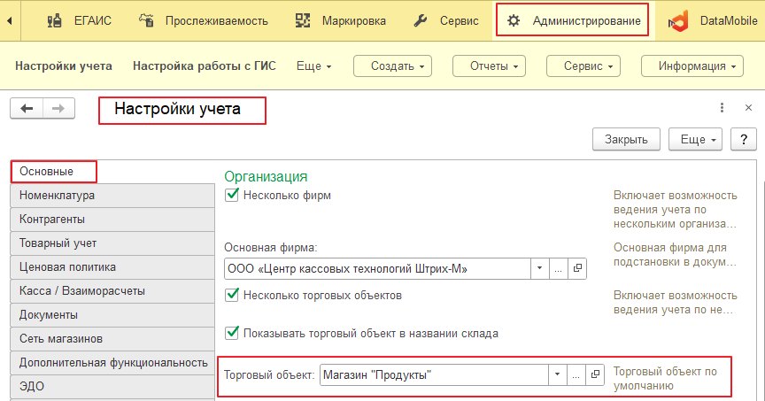Open the Сервис dropdown button
Screen dimensions: 765x401
click(583, 66)
